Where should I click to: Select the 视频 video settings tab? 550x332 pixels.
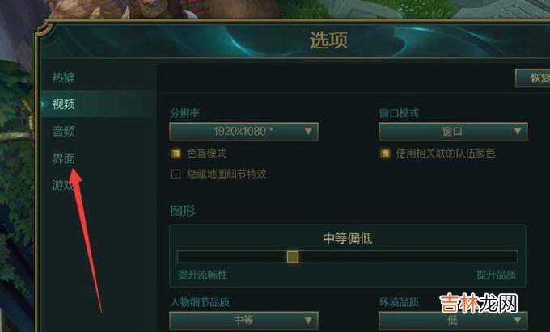[x=63, y=104]
